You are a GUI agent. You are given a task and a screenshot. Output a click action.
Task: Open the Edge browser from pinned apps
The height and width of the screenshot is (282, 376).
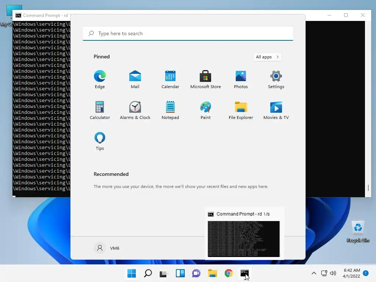[x=100, y=80]
